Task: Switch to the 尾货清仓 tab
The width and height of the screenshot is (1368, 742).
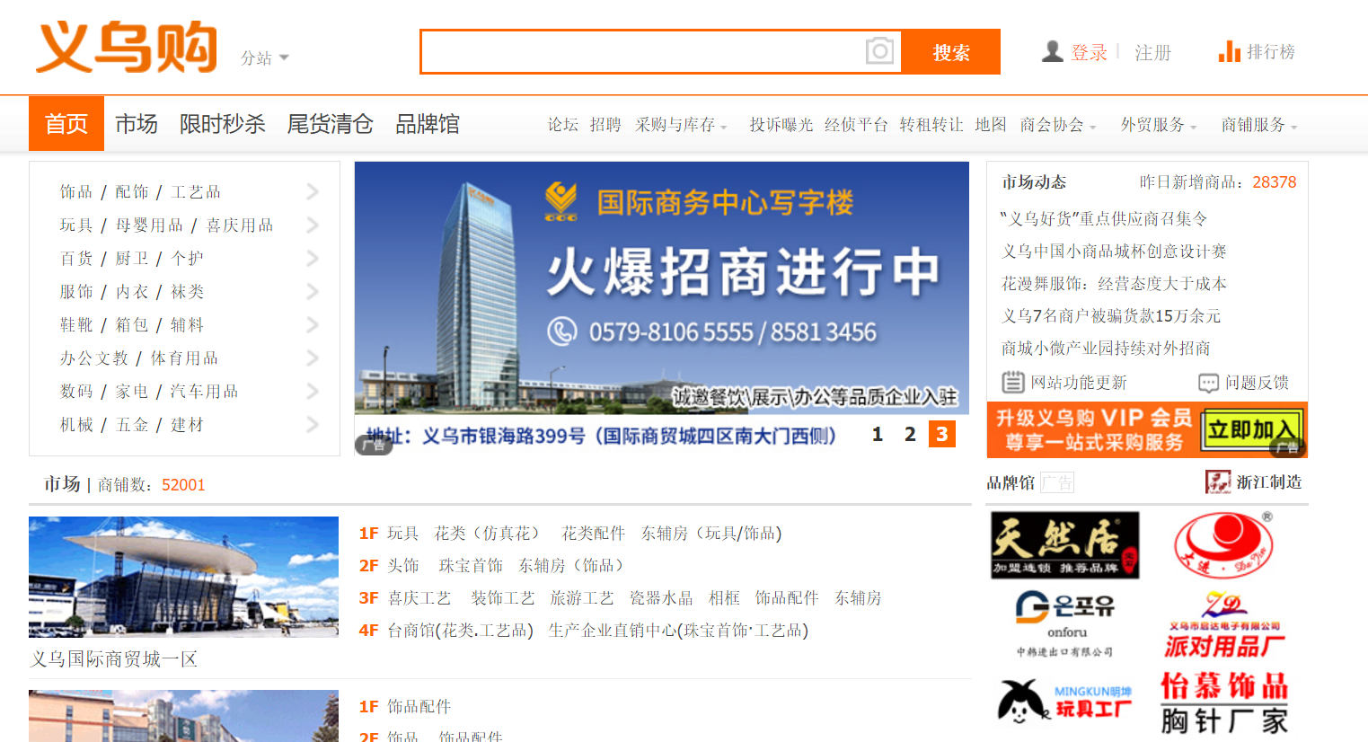Action: (331, 124)
